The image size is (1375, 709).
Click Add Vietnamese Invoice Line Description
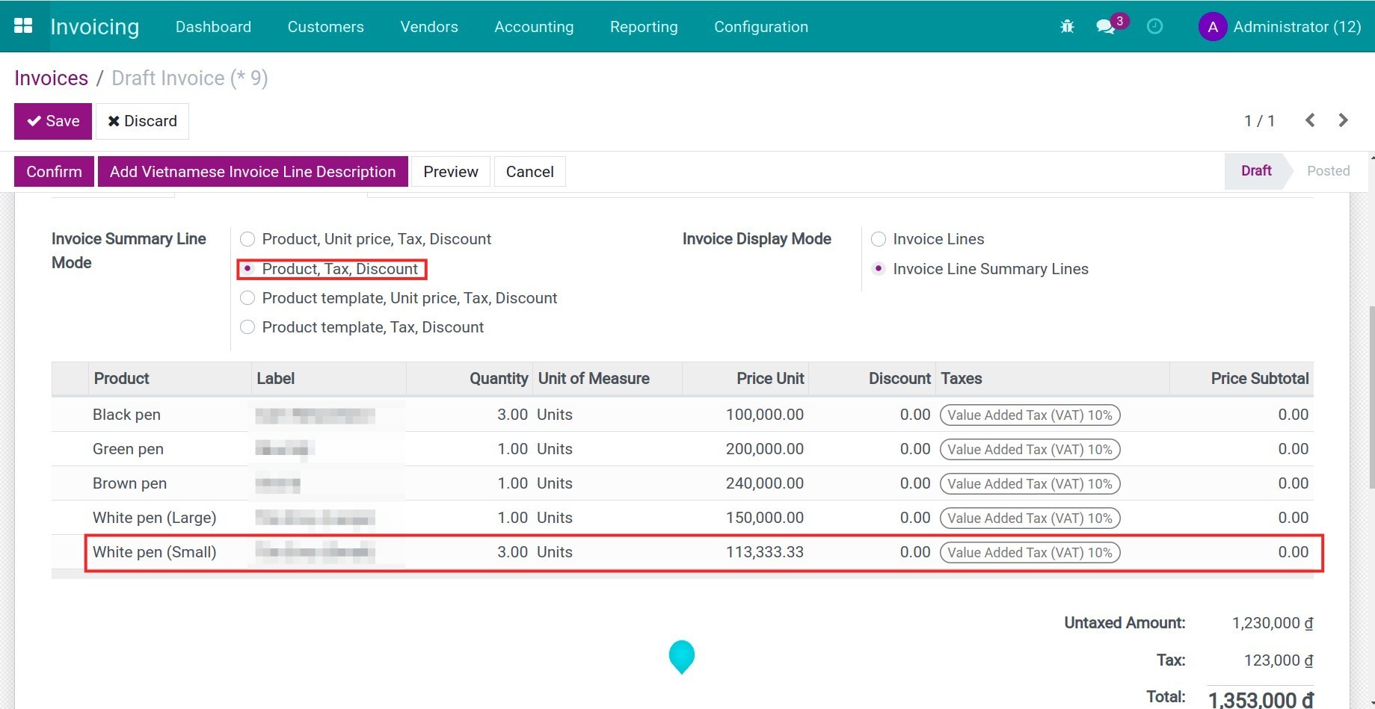[253, 171]
